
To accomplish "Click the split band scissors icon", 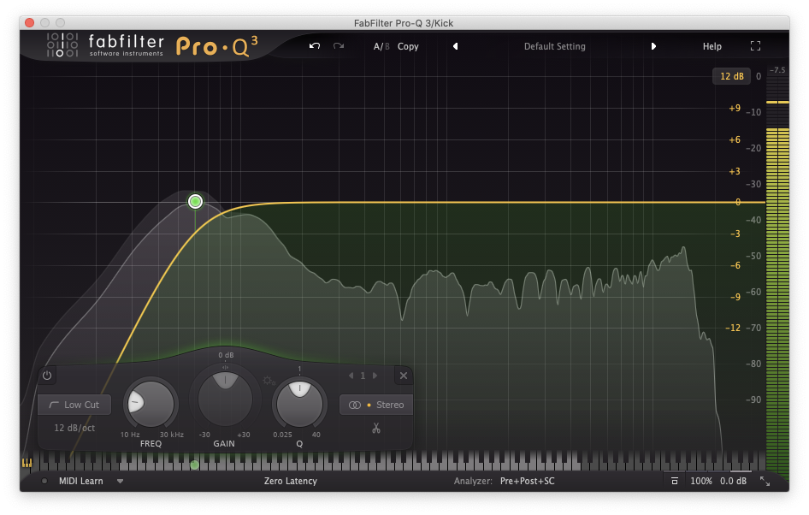I will tap(376, 429).
